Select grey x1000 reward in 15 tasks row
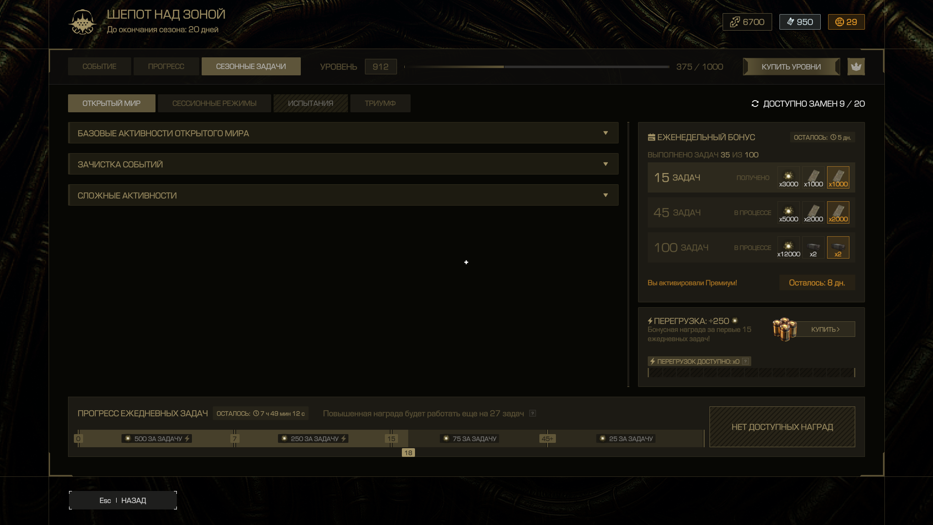The image size is (933, 525). pyautogui.click(x=813, y=177)
